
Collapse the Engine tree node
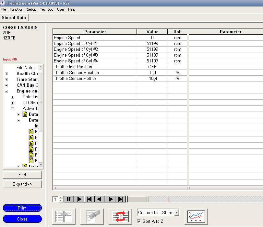[6, 91]
